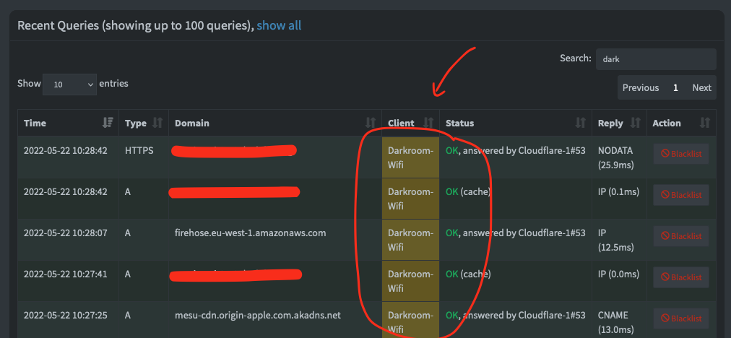Click the 'show all' queries link

pyautogui.click(x=279, y=25)
